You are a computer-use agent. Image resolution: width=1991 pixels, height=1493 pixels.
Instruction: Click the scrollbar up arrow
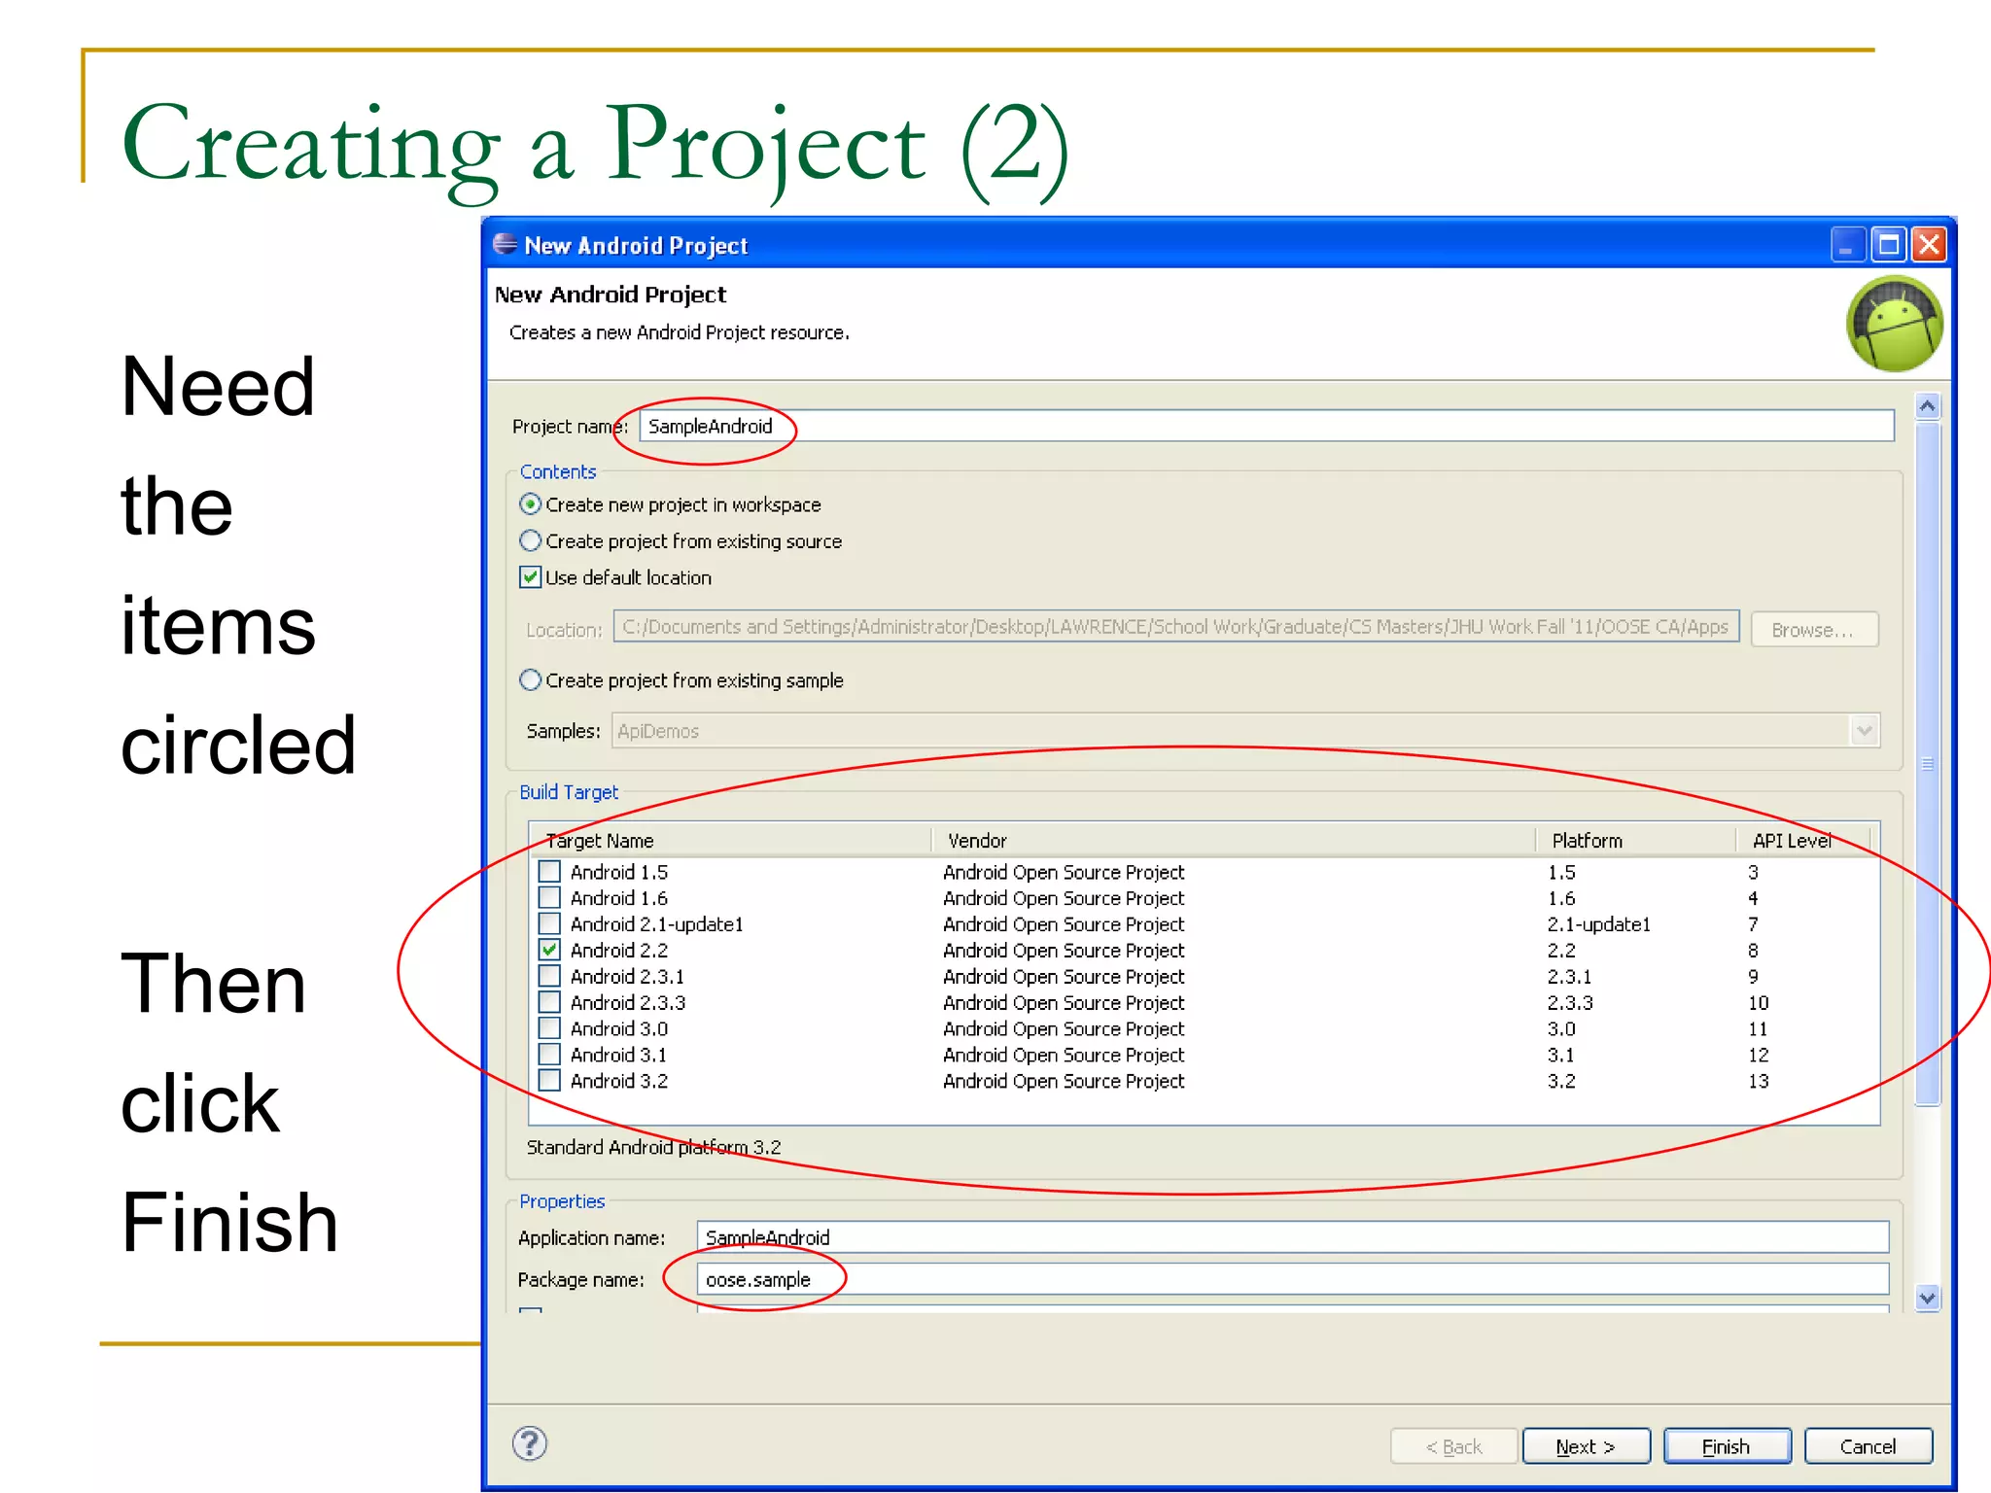[1928, 405]
